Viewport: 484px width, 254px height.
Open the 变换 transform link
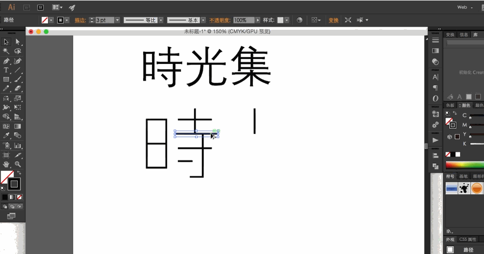click(x=333, y=21)
